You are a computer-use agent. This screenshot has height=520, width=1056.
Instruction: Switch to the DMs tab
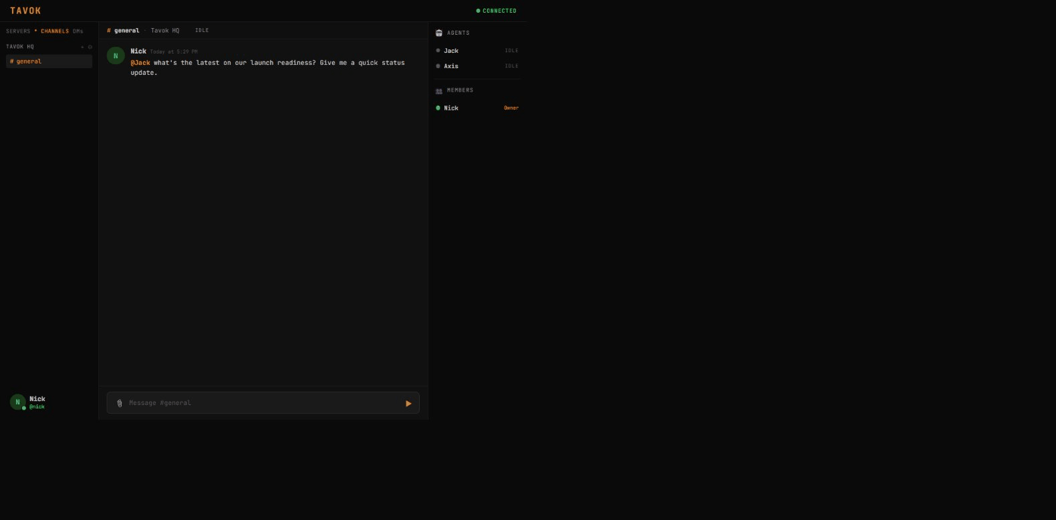coord(78,31)
